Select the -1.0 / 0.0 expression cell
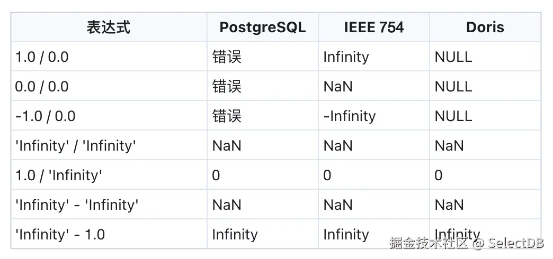 pyautogui.click(x=46, y=116)
